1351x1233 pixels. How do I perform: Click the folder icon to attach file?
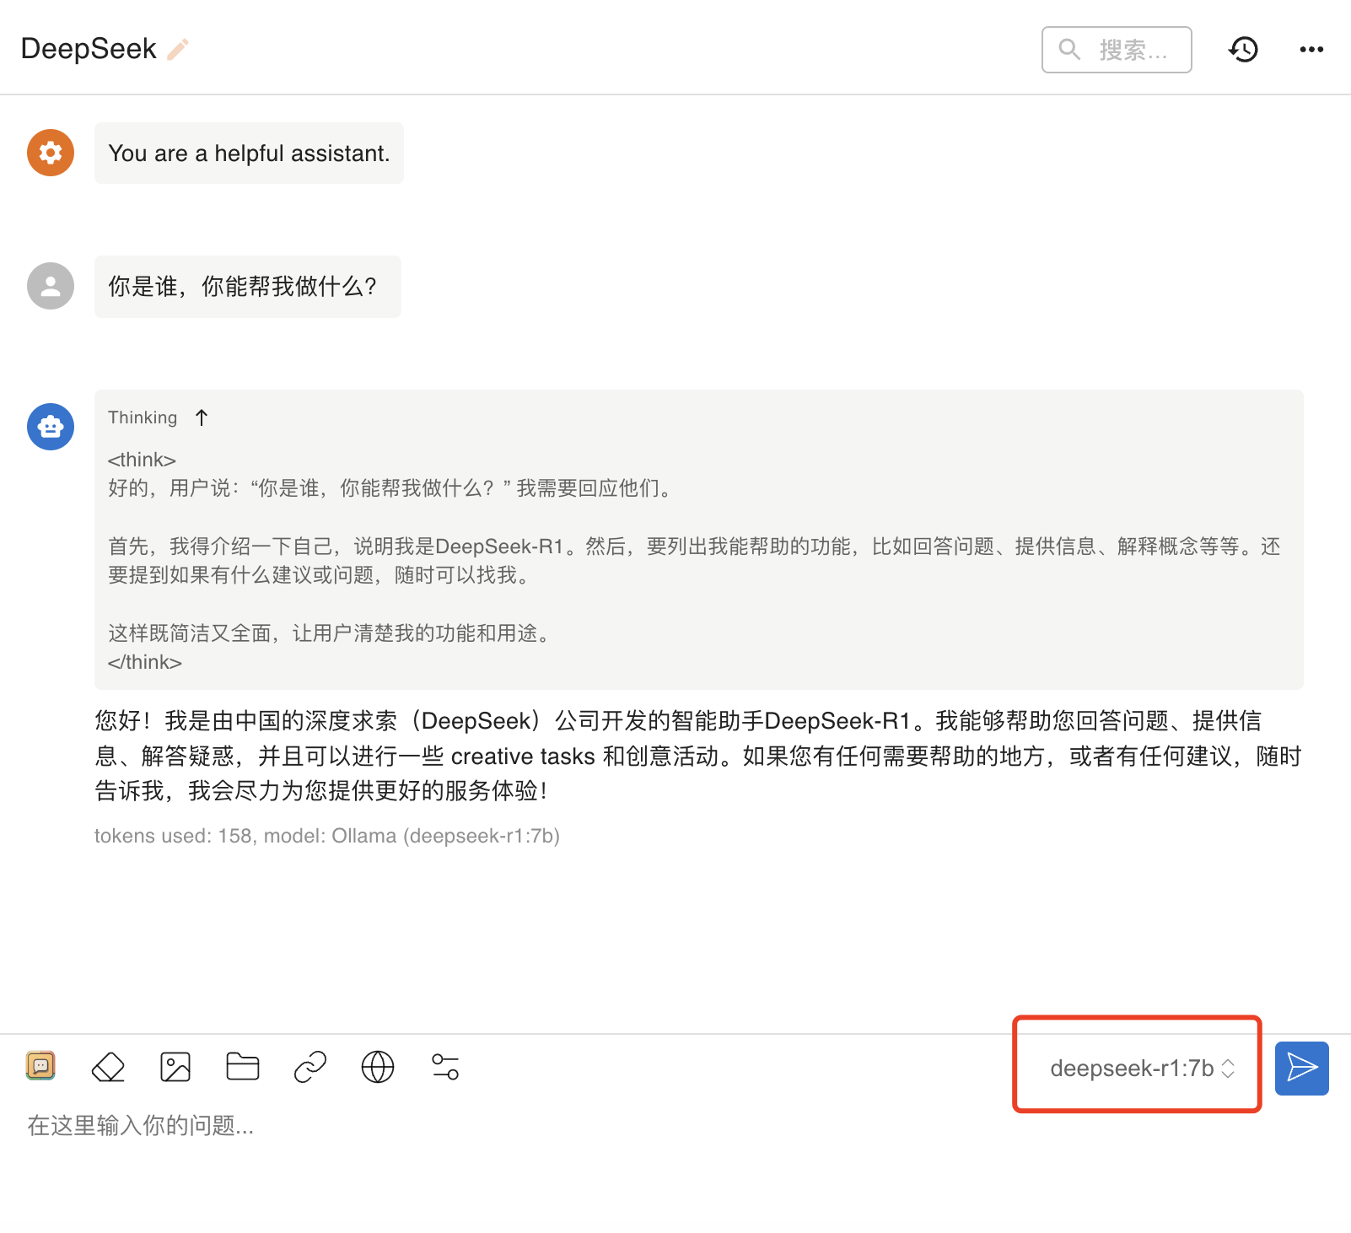pyautogui.click(x=243, y=1067)
